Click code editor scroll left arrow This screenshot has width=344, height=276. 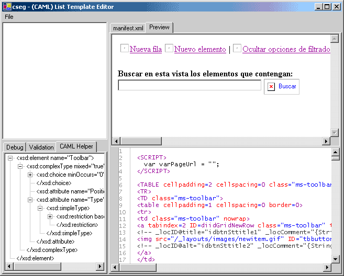click(x=115, y=268)
